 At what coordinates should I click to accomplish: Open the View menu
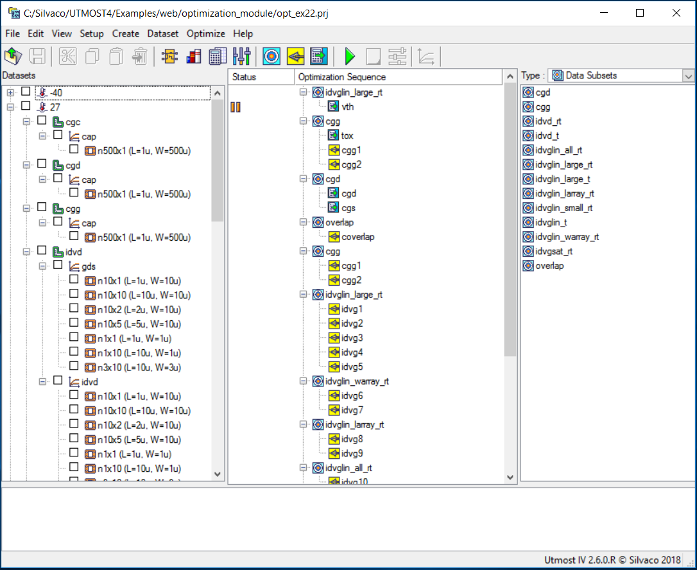pyautogui.click(x=62, y=34)
